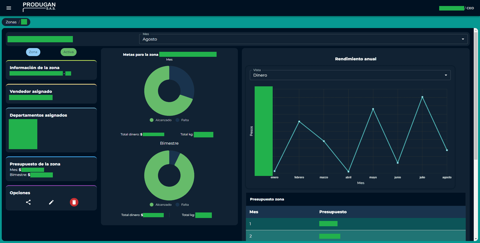Image resolution: width=480 pixels, height=243 pixels.
Task: Click the Presupuesto zona table title
Action: pos(267,199)
